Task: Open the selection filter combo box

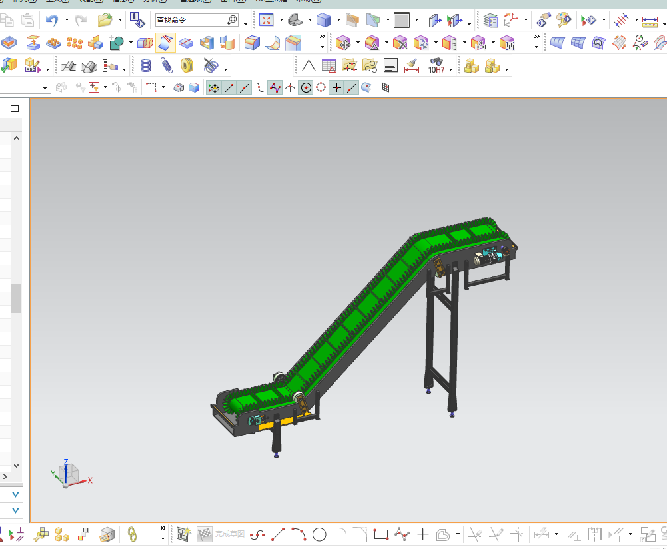Action: point(25,88)
